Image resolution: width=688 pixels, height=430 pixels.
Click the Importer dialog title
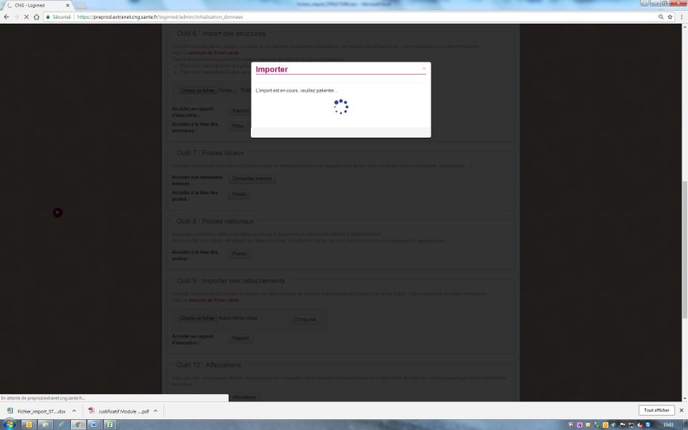272,70
